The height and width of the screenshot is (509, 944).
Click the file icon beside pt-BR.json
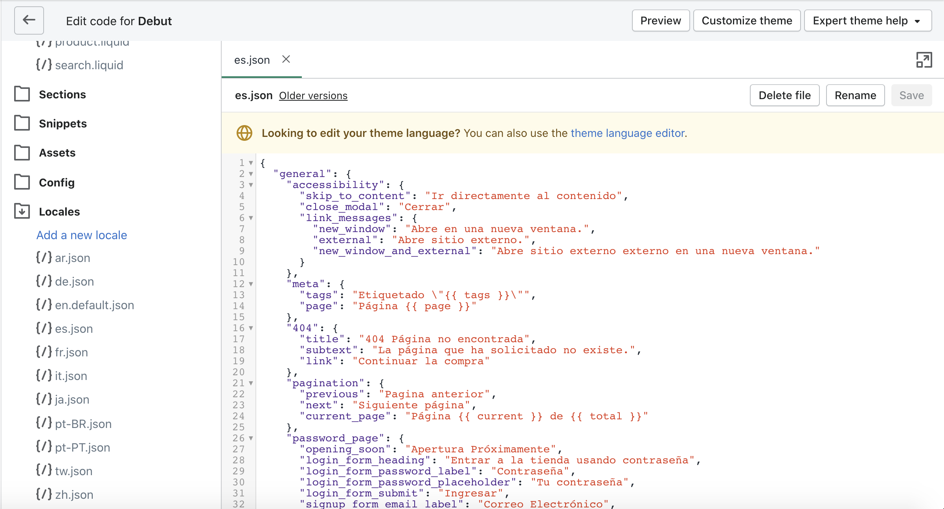pos(44,423)
